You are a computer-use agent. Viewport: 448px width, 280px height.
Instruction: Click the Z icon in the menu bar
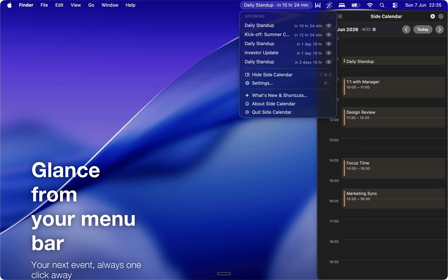[x=329, y=5]
